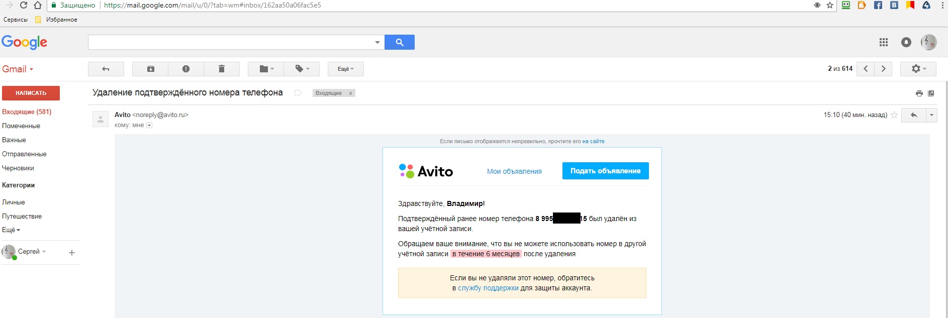
Task: Click the sender avatar placeholder
Action: pyautogui.click(x=101, y=119)
